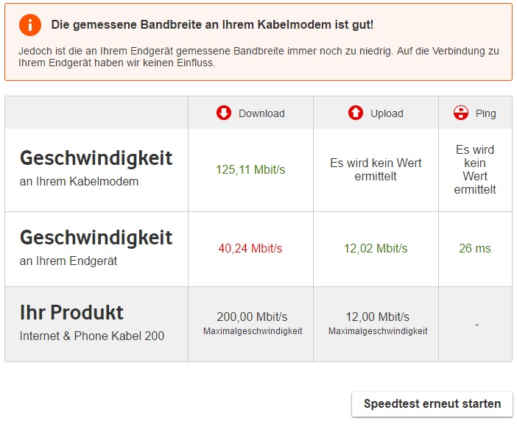517x424 pixels.
Task: Click the orange info icon in alert
Action: click(x=30, y=25)
